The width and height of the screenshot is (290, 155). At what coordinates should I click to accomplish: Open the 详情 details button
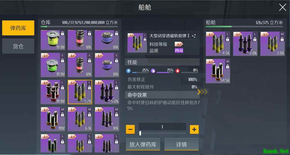pyautogui.click(x=182, y=144)
